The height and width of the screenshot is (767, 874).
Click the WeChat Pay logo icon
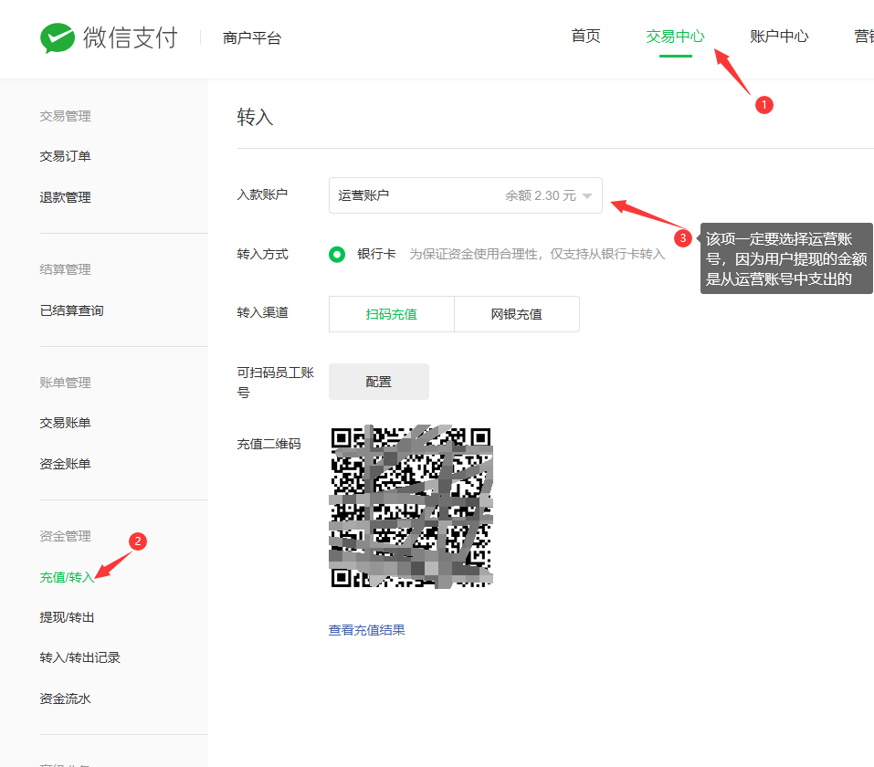[x=58, y=38]
